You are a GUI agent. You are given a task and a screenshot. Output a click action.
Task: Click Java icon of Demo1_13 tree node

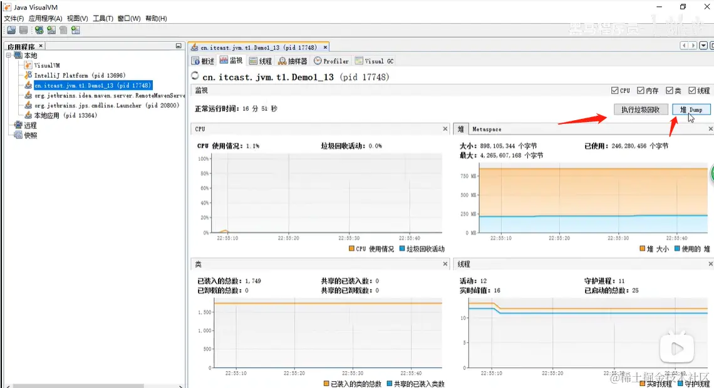(x=28, y=85)
